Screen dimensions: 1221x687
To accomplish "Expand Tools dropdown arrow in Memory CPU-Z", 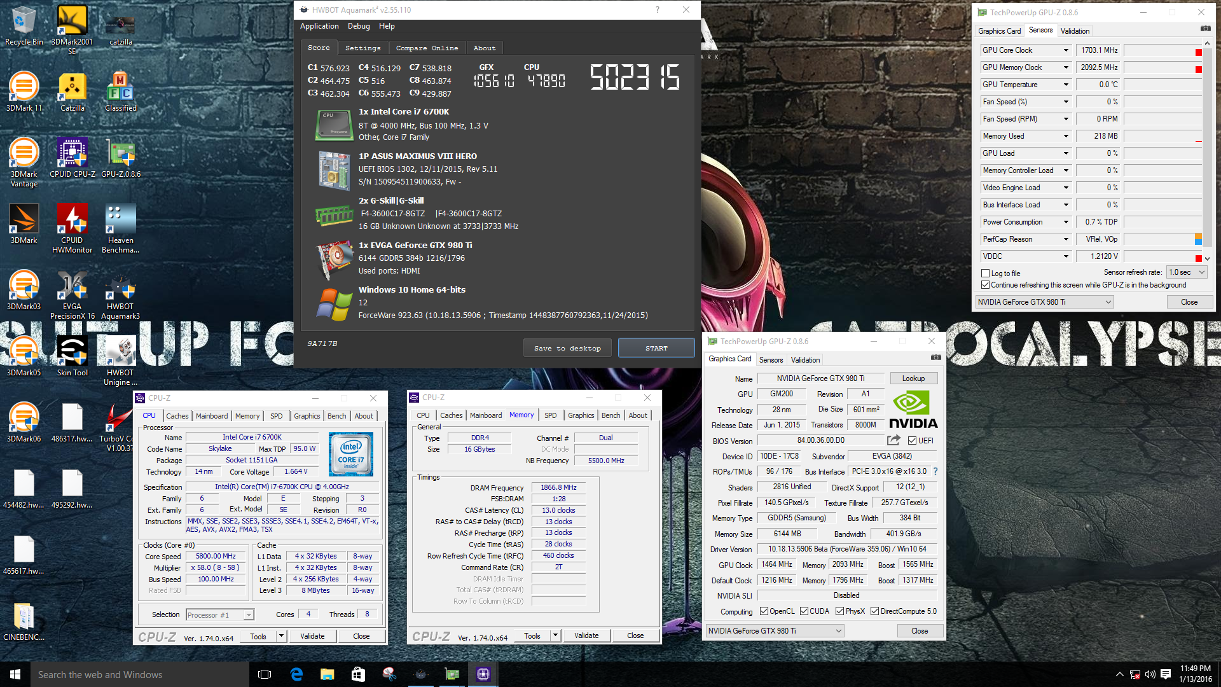I will point(555,635).
